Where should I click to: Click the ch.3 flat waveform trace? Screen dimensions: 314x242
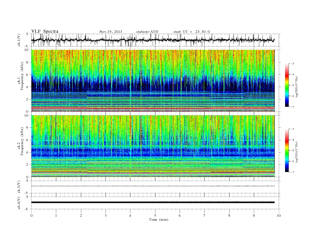pyautogui.click(x=153, y=186)
